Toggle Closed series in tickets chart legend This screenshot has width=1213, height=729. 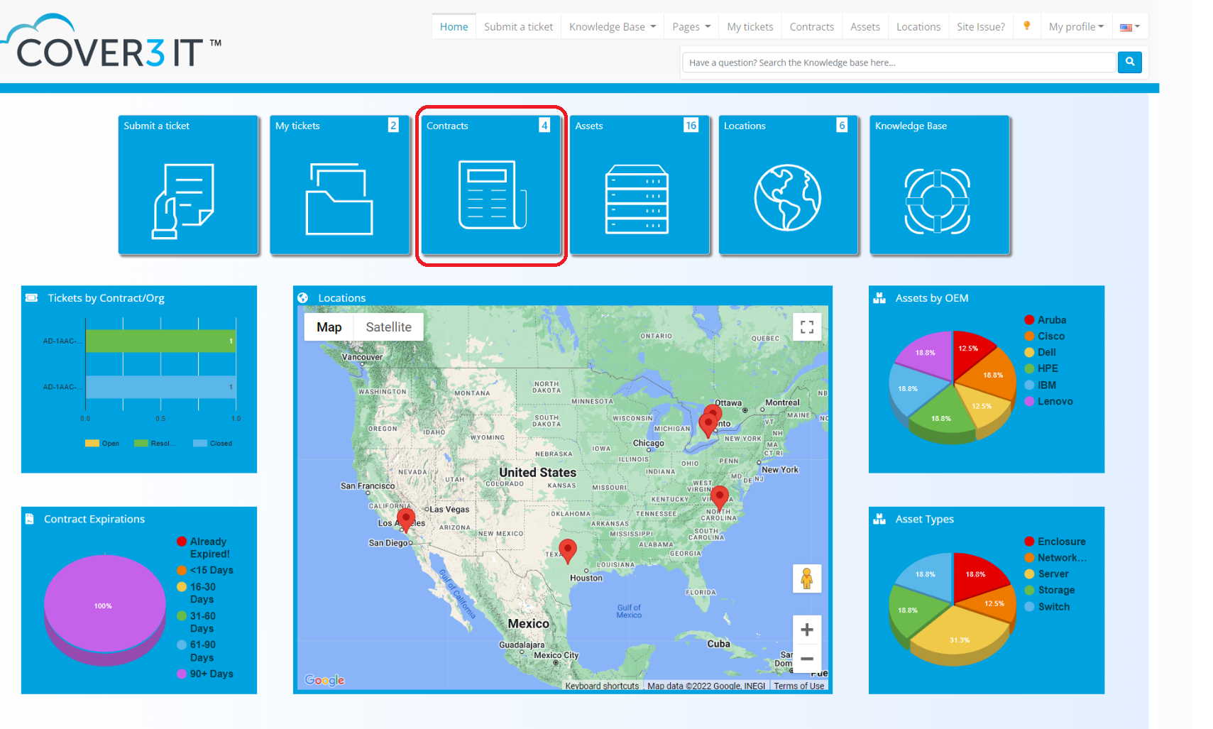click(213, 444)
